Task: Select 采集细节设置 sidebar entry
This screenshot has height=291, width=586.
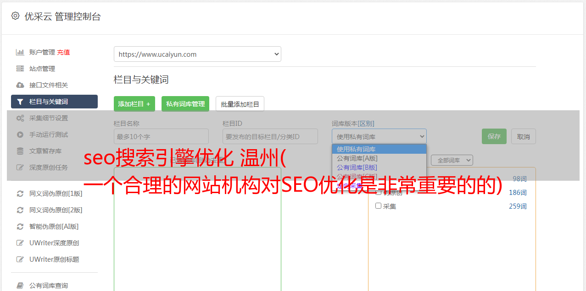Action: point(49,118)
